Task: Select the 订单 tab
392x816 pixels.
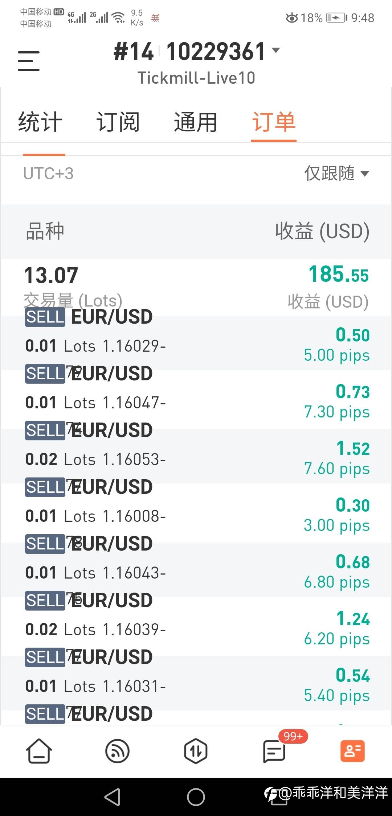Action: pos(274,122)
